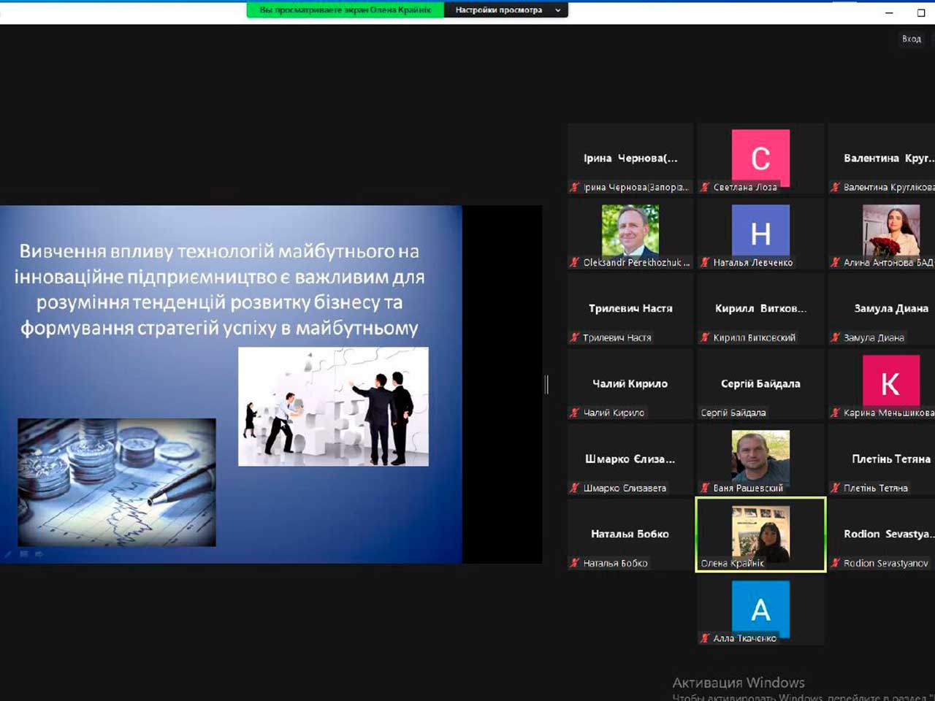Select Oleksandr Perekhozhuk's video thumbnail
Screen dimensions: 935x701
click(630, 230)
